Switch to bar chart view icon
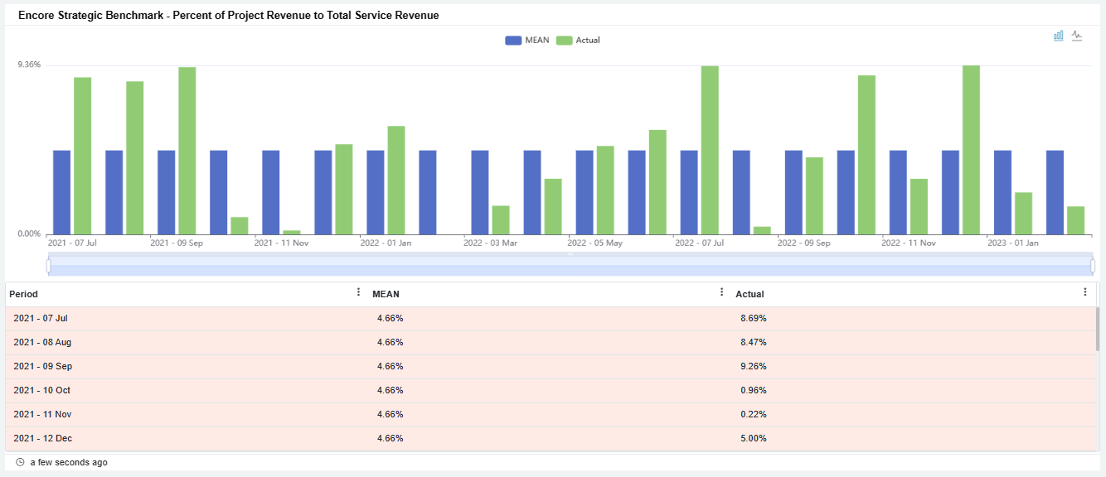 1059,36
